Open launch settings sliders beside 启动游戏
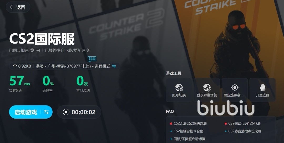284x143 pixels. click(x=46, y=112)
